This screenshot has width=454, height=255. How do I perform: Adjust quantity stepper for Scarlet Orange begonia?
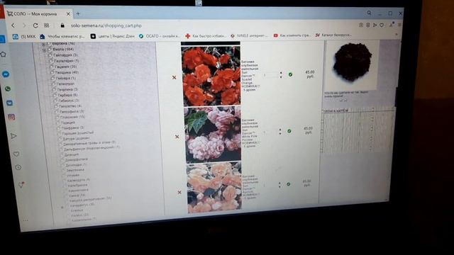[x=281, y=75]
